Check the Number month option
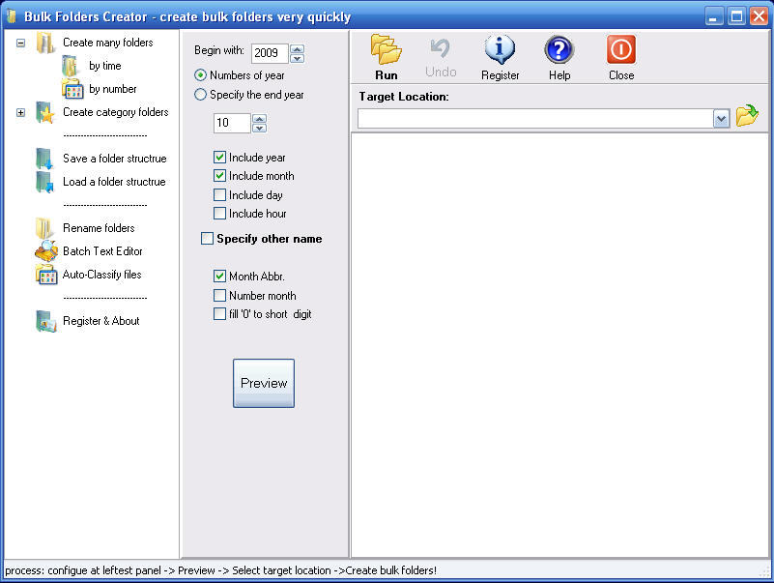The height and width of the screenshot is (583, 774). (x=219, y=296)
